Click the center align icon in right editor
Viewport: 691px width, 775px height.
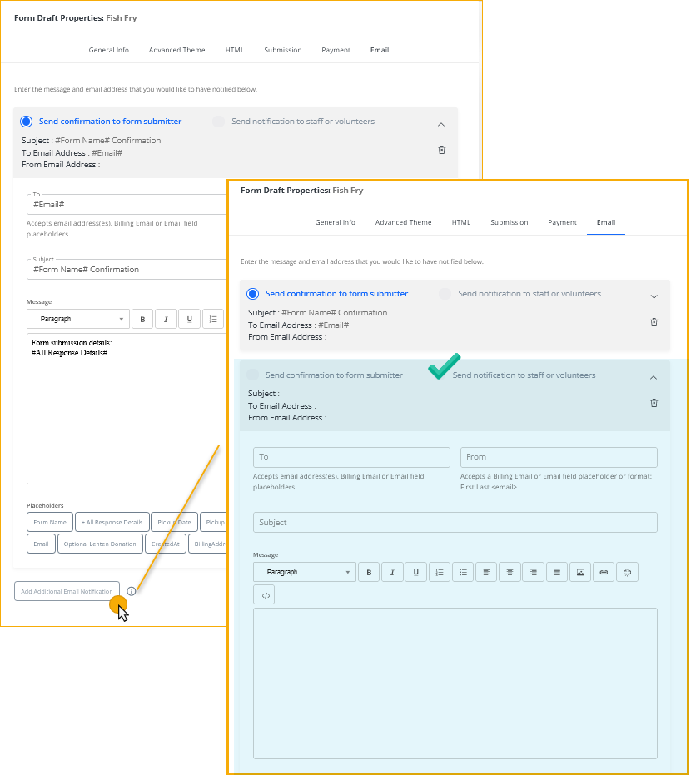coord(510,572)
